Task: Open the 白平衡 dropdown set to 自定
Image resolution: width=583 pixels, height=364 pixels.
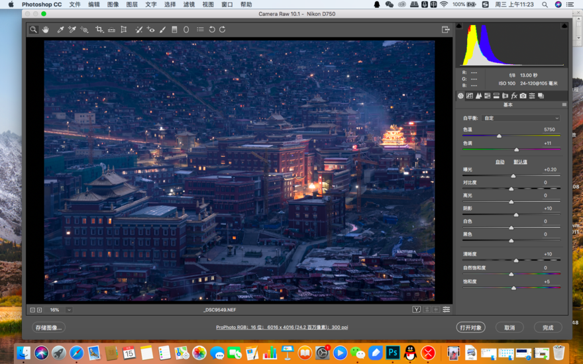Action: point(521,118)
